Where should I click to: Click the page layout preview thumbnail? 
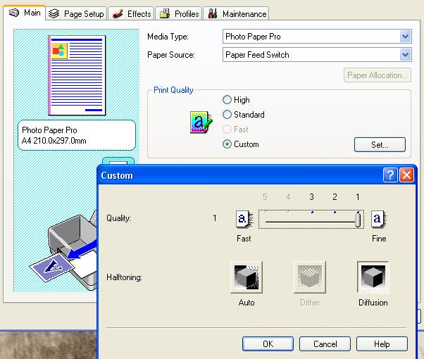point(75,76)
